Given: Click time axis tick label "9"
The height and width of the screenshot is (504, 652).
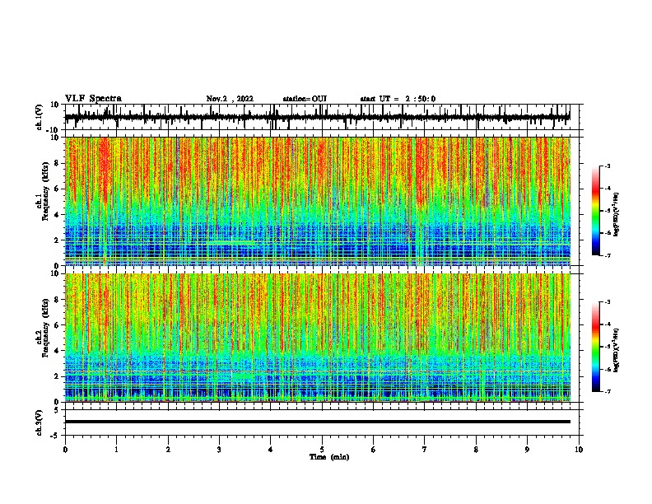Looking at the screenshot, I should click(527, 450).
